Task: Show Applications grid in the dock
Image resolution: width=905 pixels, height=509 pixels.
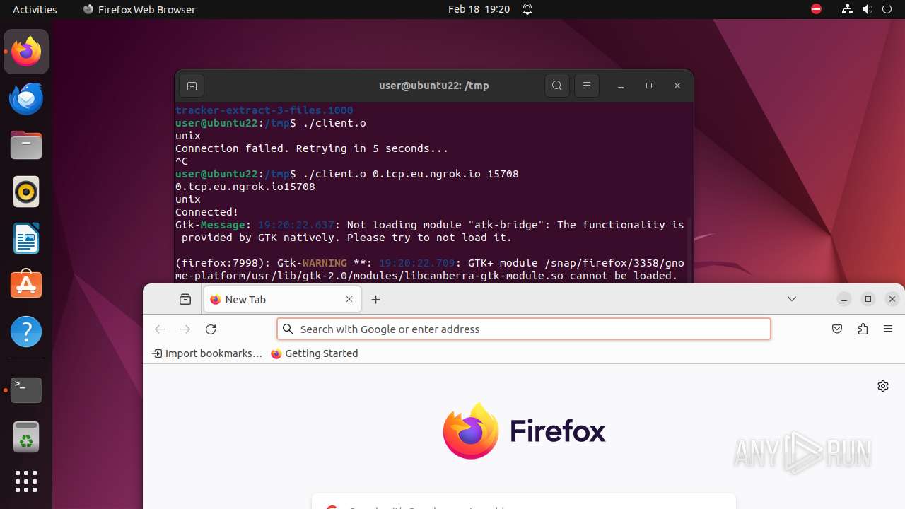Action: coord(26,481)
